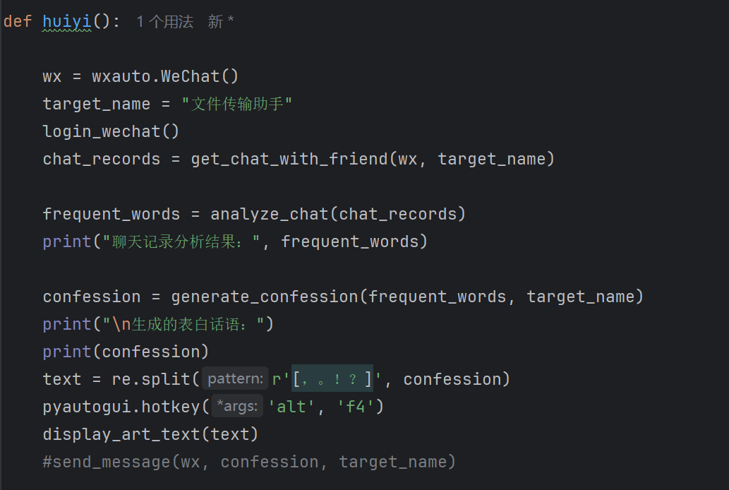Viewport: 729px width, 490px height.
Task: Click the login_wechat() call
Action: (111, 131)
